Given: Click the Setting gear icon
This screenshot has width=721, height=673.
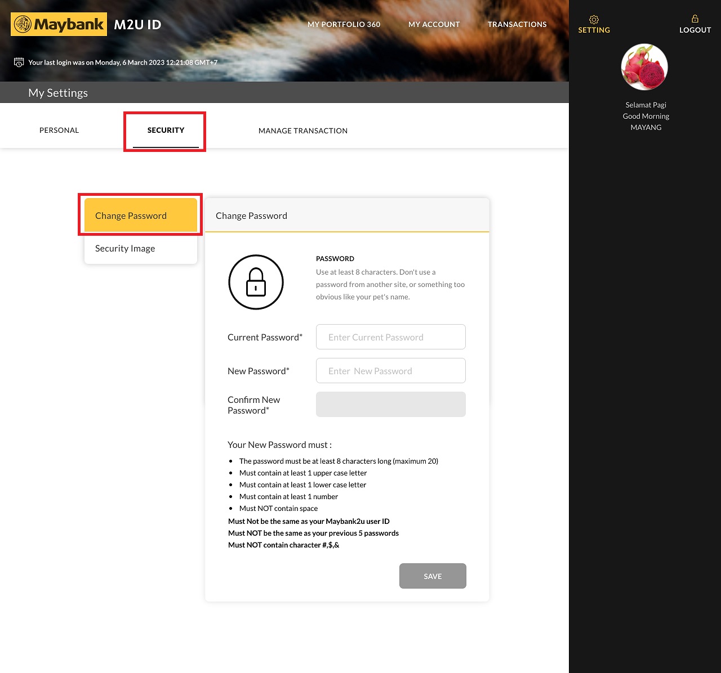Looking at the screenshot, I should click(x=594, y=20).
